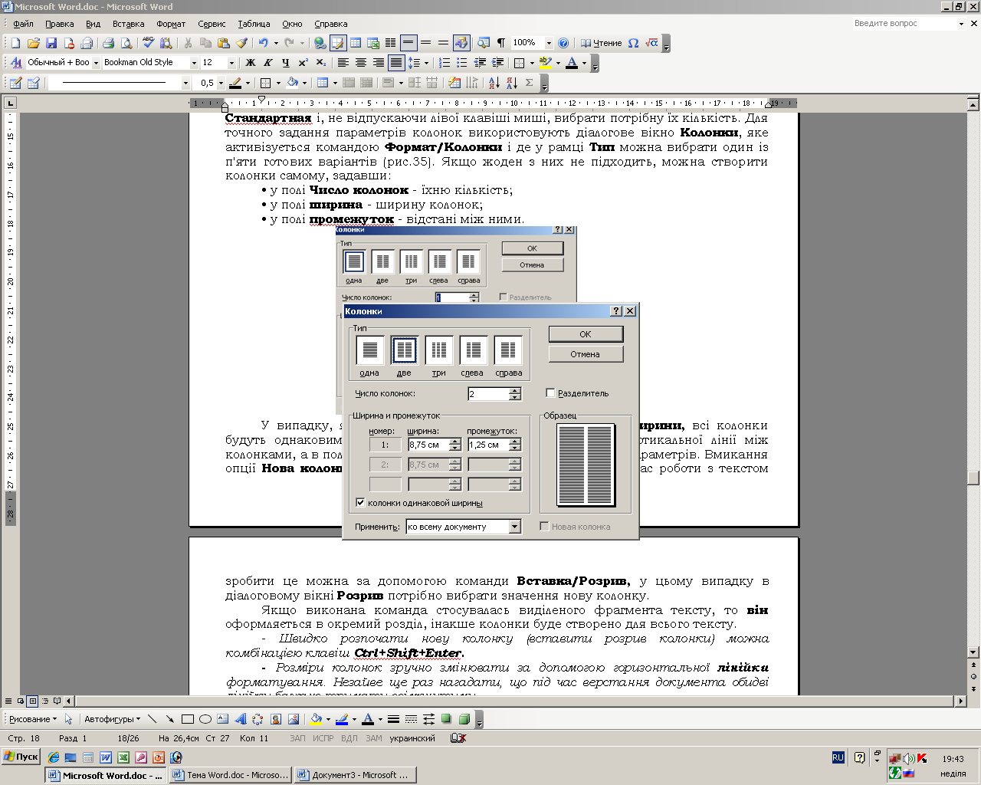Click the fill color paint bucket
Screen dimensions: 981x785
pos(315,719)
